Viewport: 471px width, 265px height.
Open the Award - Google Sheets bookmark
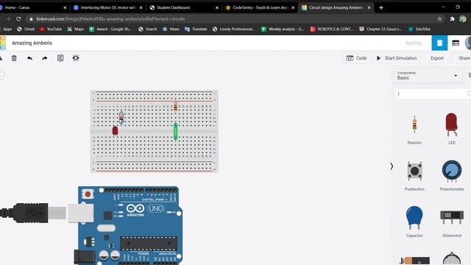click(110, 29)
